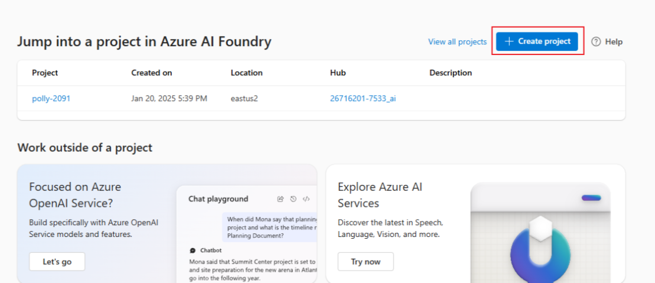Click the Location column header
The image size is (655, 283).
(247, 73)
